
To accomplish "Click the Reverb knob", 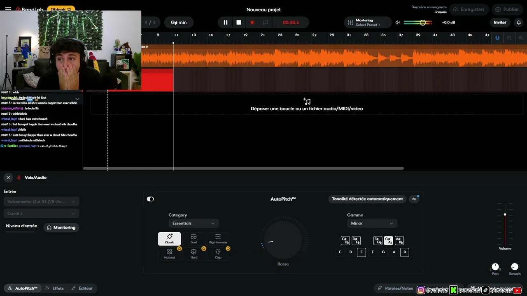I will coord(515,267).
